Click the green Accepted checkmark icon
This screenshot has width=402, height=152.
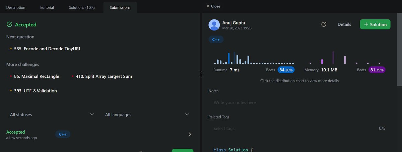(9, 24)
